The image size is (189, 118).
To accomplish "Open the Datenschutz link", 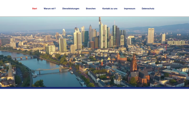I will [x=148, y=8].
